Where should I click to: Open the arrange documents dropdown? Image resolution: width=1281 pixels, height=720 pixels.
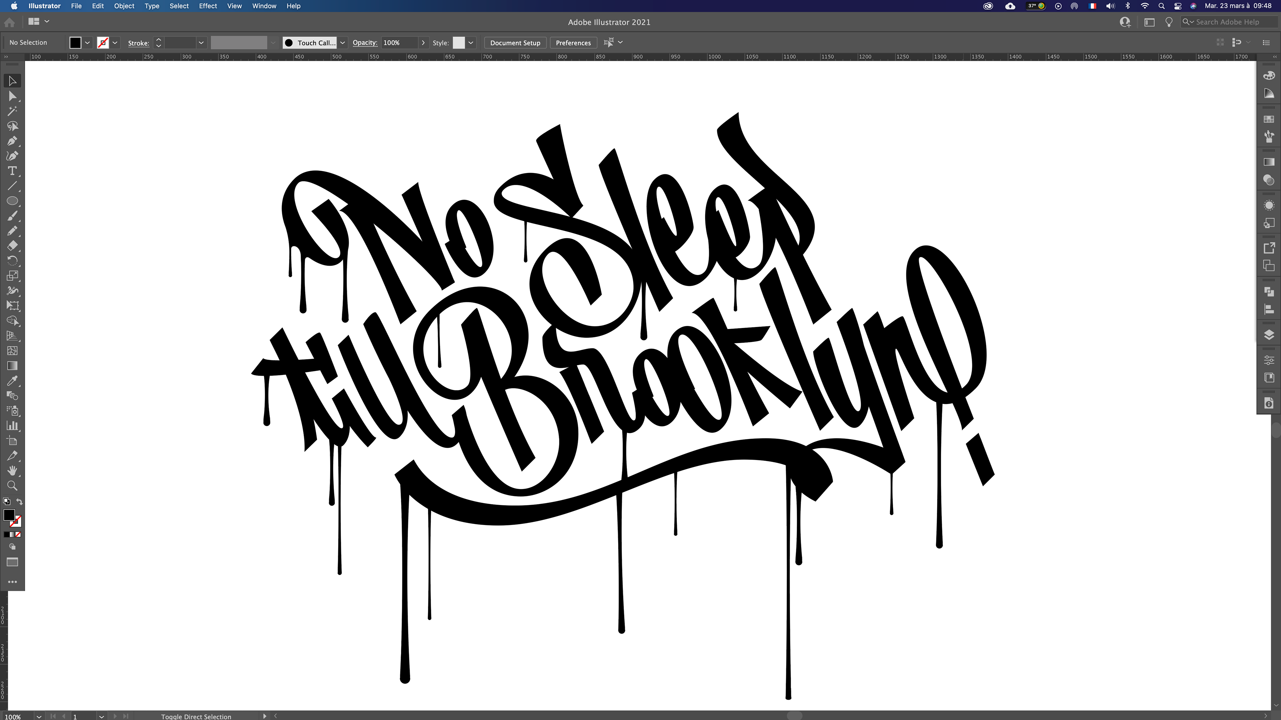coord(39,21)
